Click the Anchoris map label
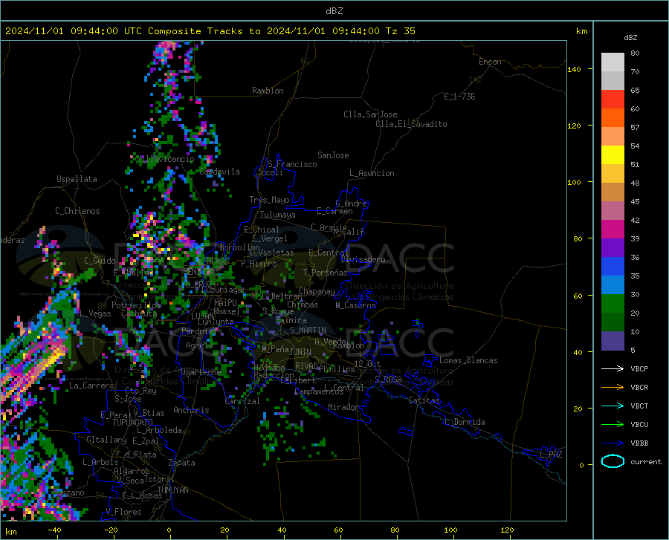669x540 pixels. (191, 410)
